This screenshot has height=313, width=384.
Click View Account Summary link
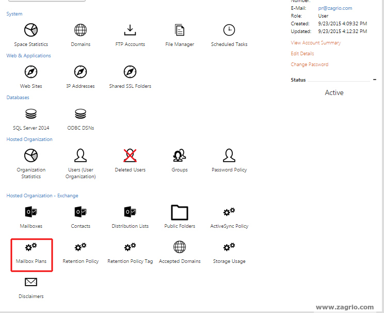316,43
